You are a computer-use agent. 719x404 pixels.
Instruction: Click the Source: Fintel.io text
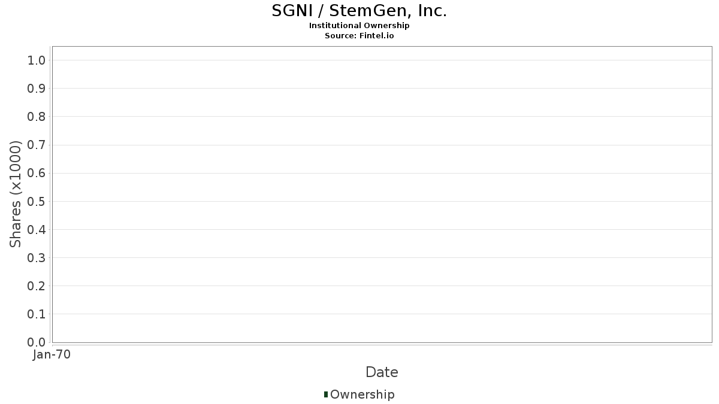(359, 36)
